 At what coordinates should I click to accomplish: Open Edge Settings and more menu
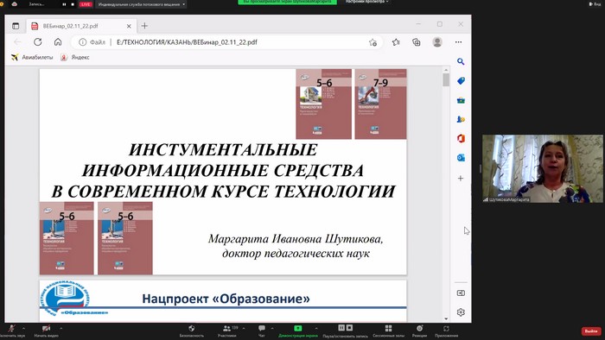[x=458, y=42]
